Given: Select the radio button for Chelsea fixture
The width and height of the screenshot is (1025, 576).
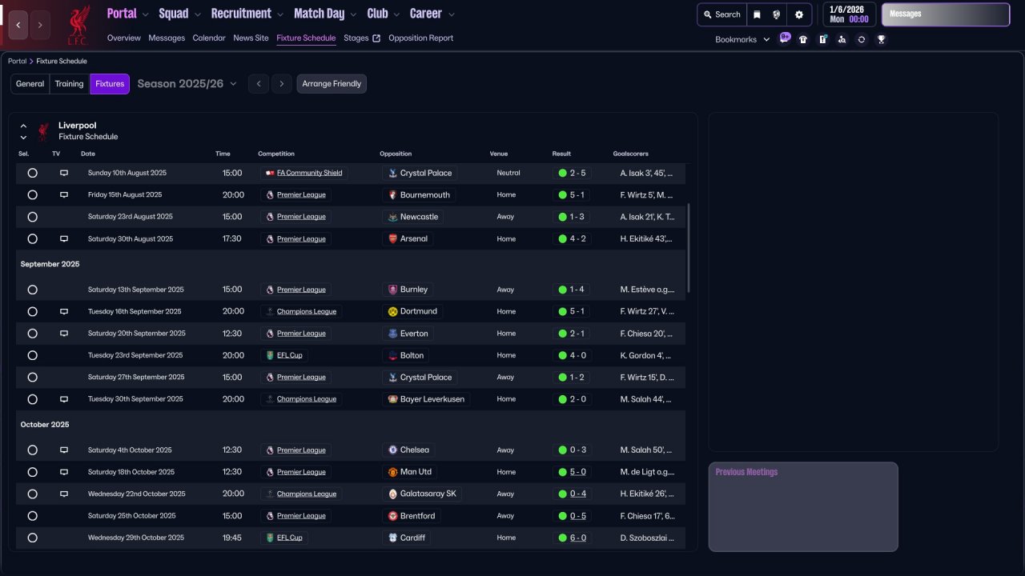Looking at the screenshot, I should pyautogui.click(x=32, y=450).
